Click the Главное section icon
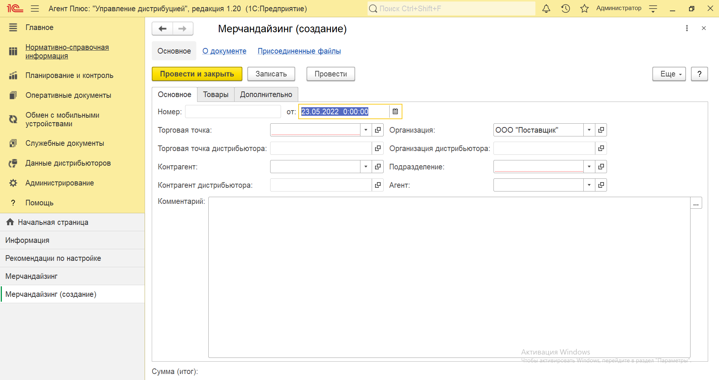 [x=13, y=27]
